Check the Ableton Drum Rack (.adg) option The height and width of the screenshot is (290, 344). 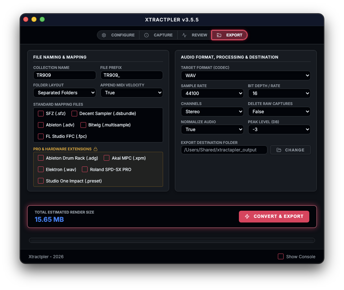(40, 157)
